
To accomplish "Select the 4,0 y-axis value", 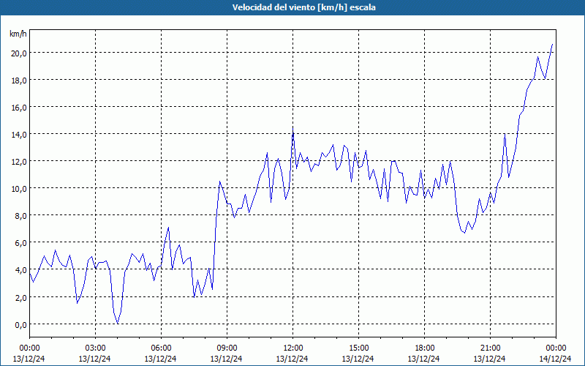I will pos(20,270).
